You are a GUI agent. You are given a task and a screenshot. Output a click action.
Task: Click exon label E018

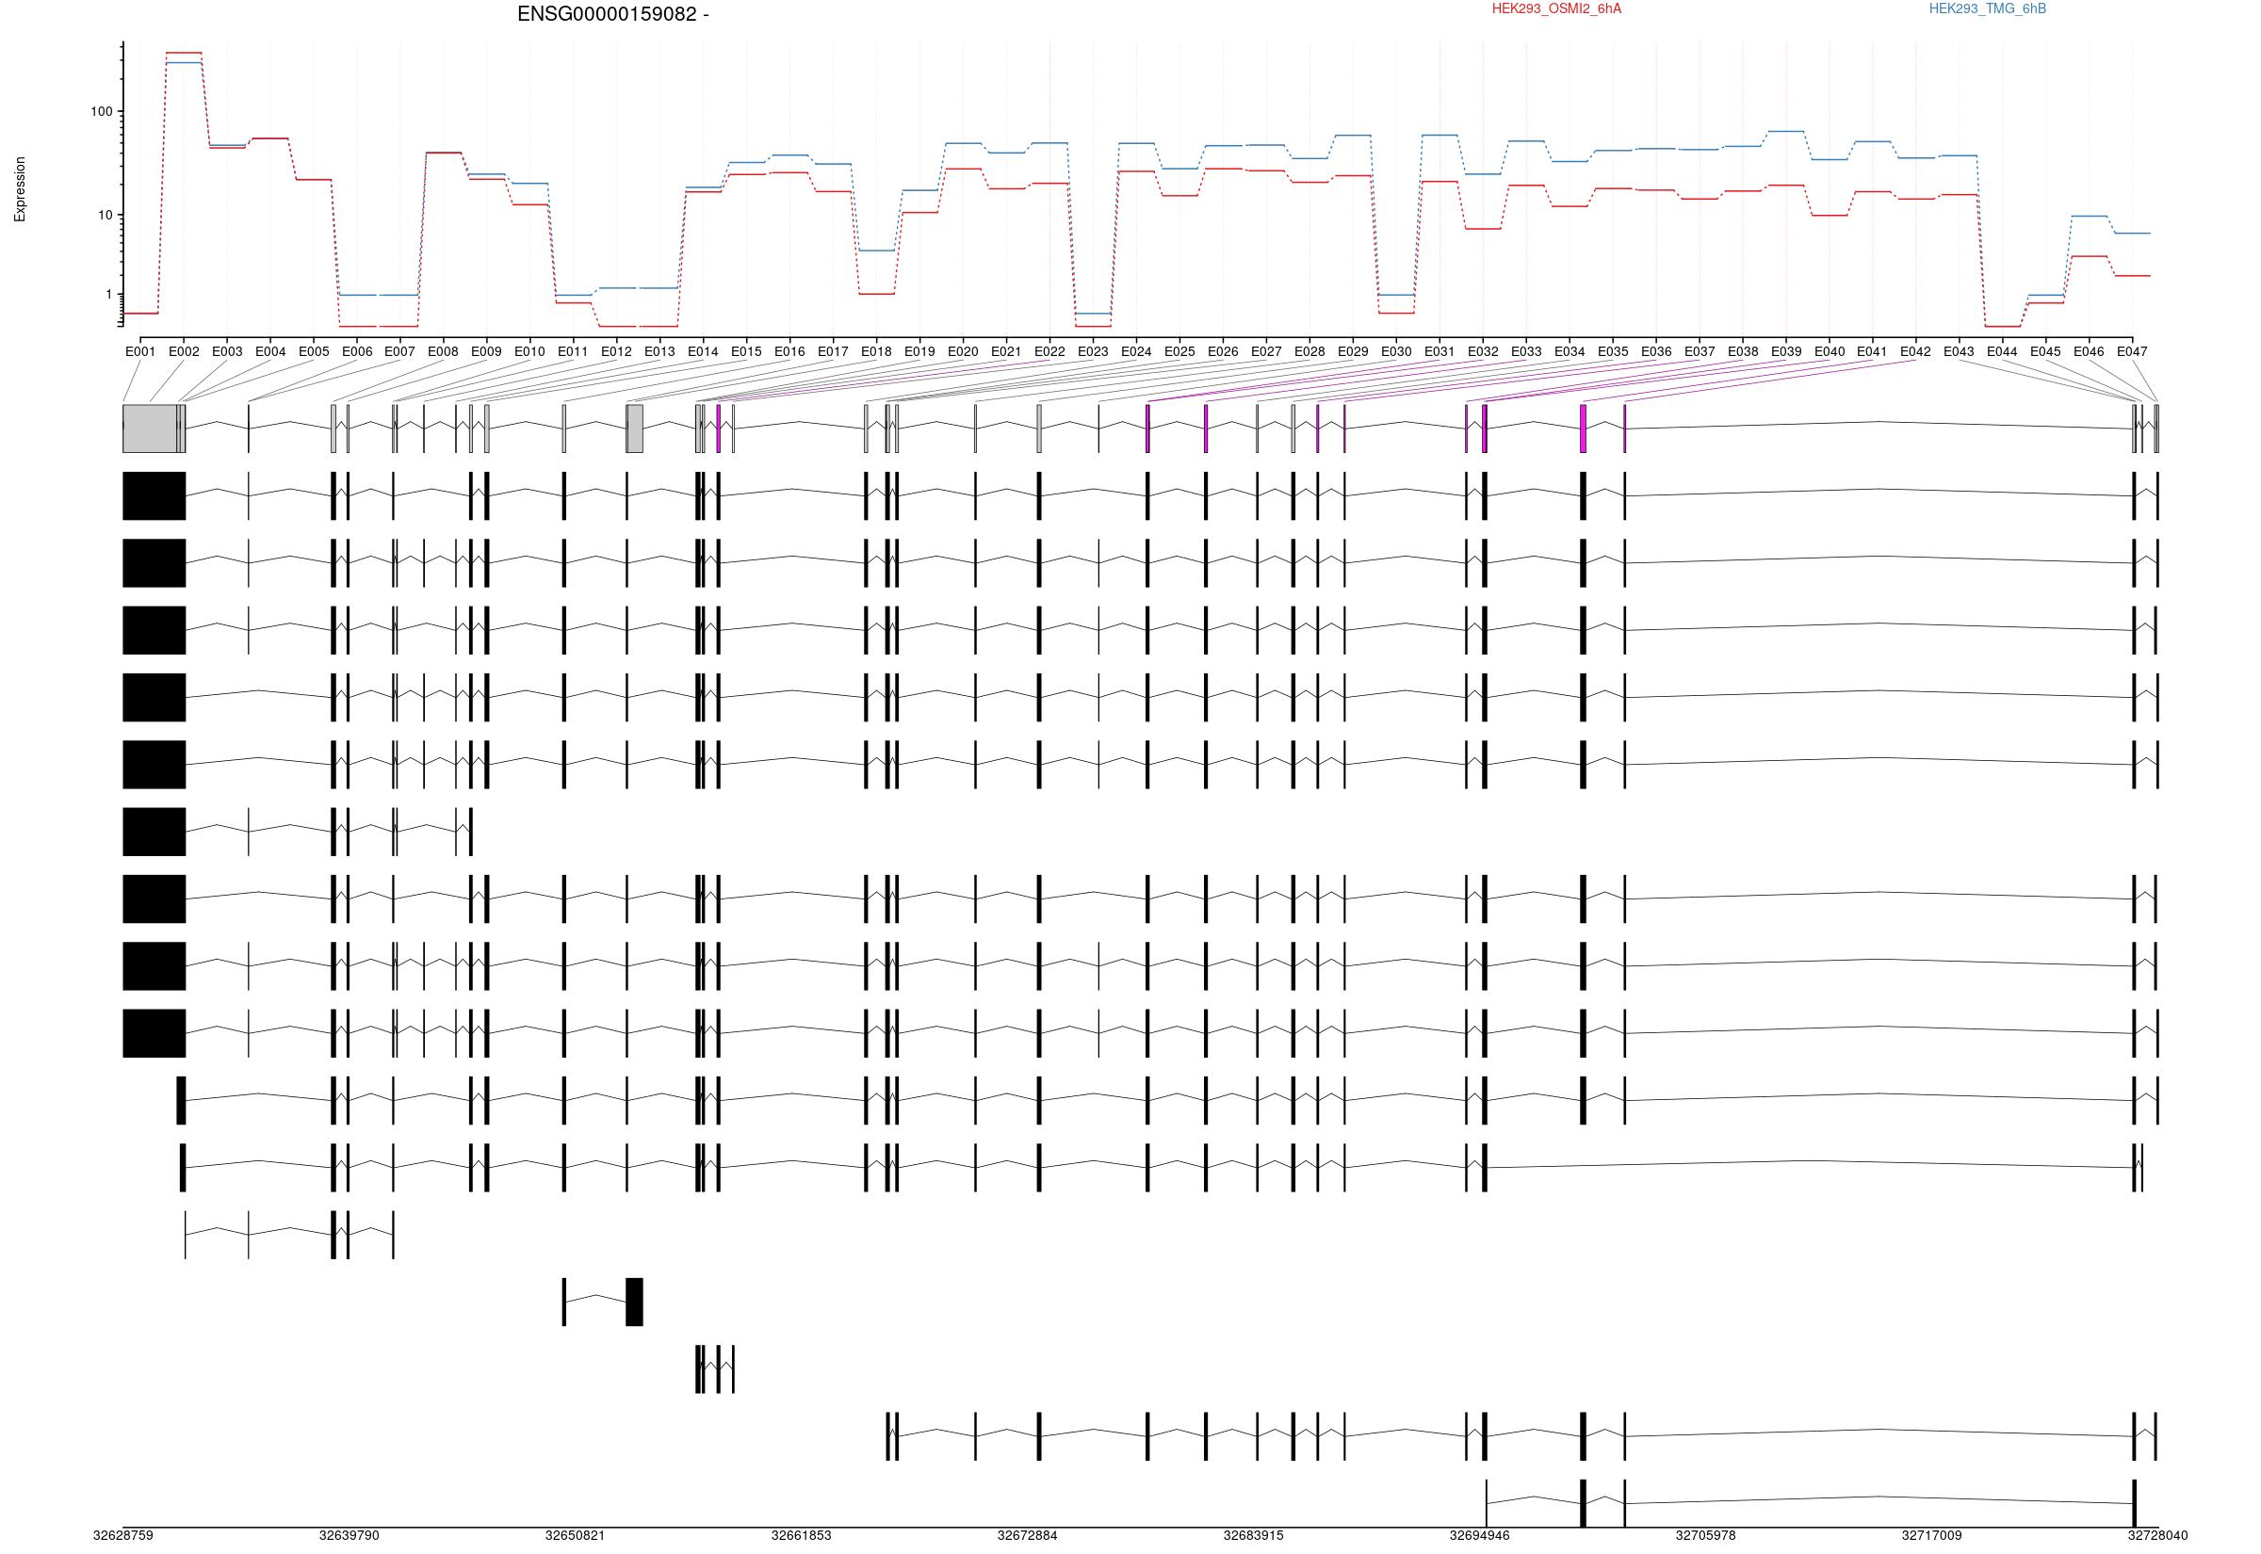pyautogui.click(x=876, y=351)
